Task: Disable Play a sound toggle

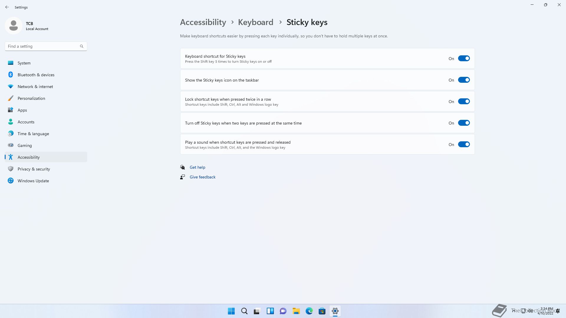Action: [x=464, y=144]
